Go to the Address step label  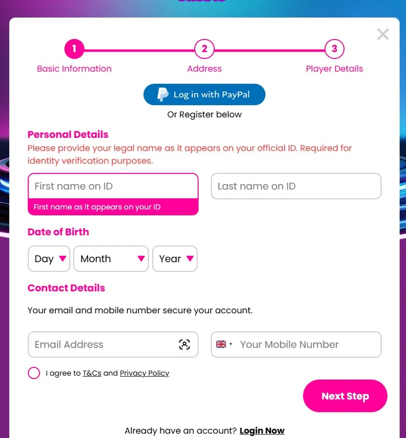[x=204, y=69]
